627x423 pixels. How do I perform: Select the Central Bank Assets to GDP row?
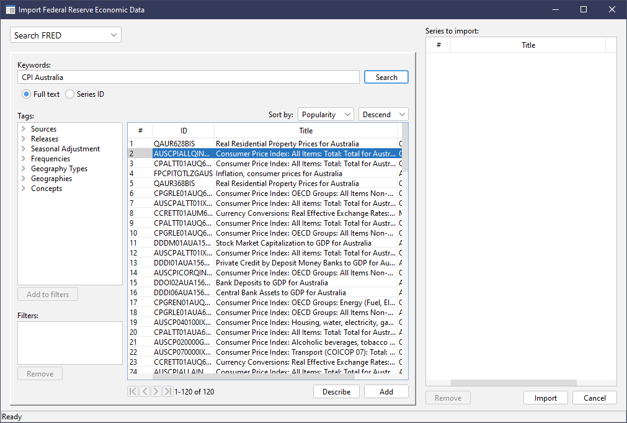click(x=265, y=293)
